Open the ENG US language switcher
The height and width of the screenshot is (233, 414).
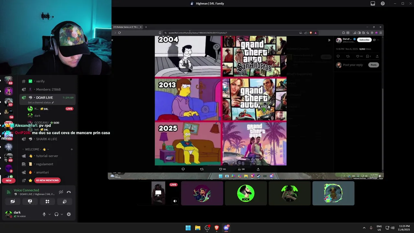(379, 228)
